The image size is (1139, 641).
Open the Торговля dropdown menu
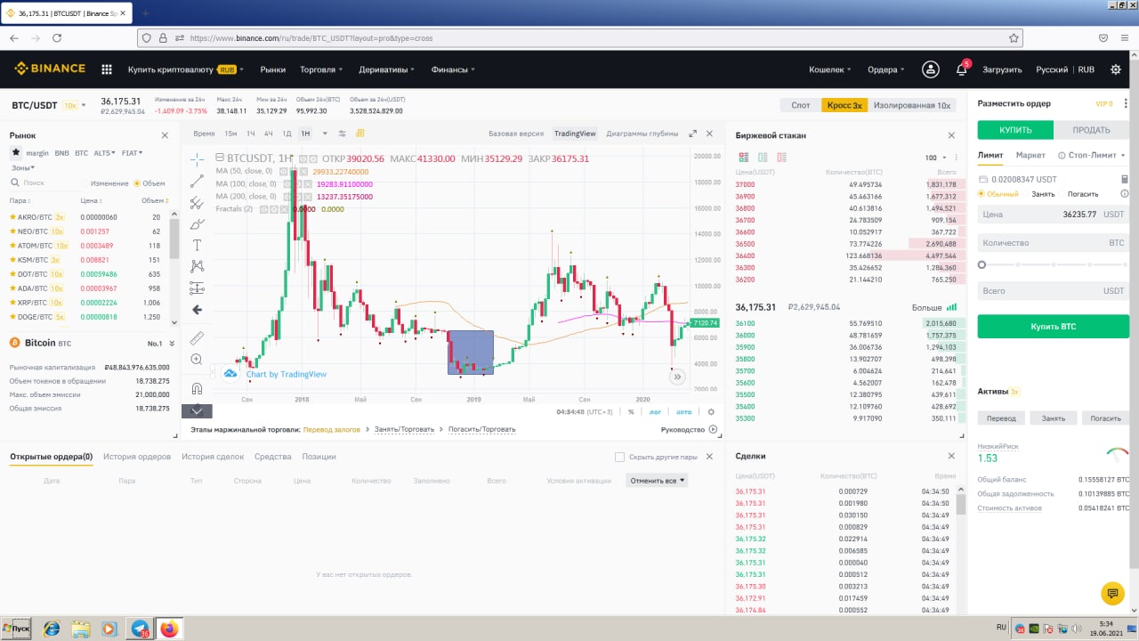[321, 69]
